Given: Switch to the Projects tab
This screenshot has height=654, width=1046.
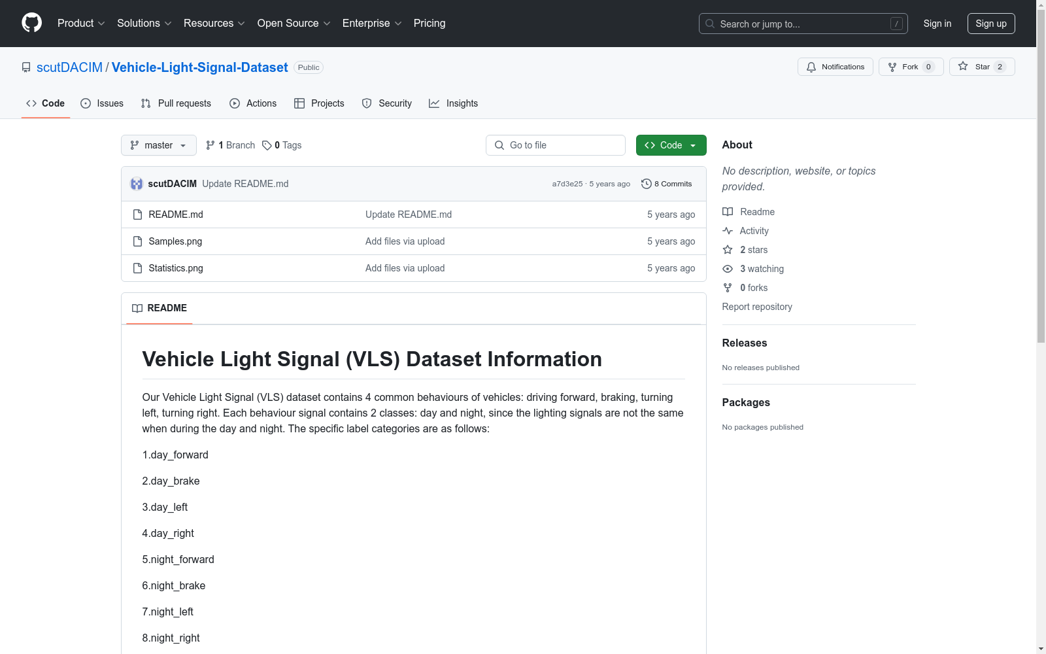Looking at the screenshot, I should [319, 103].
